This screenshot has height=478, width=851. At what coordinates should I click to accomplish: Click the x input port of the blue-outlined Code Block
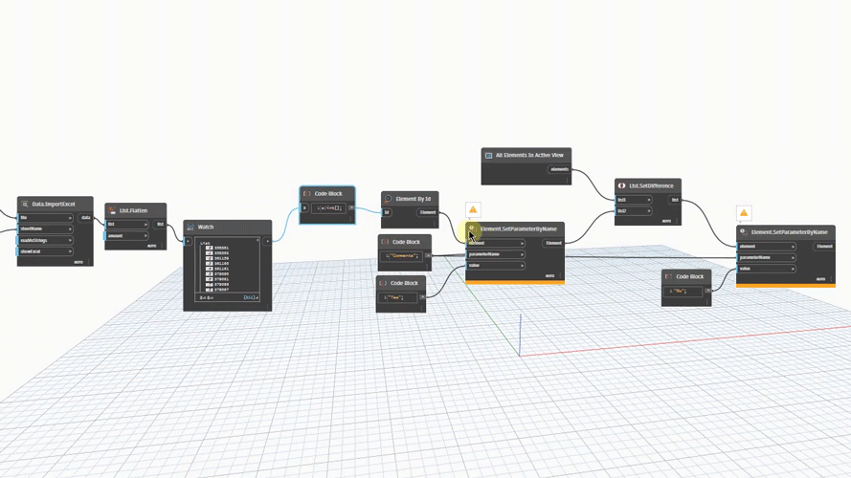304,207
